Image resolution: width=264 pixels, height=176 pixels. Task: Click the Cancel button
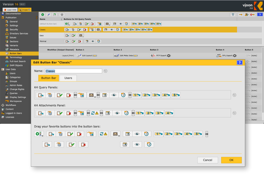[208, 160]
